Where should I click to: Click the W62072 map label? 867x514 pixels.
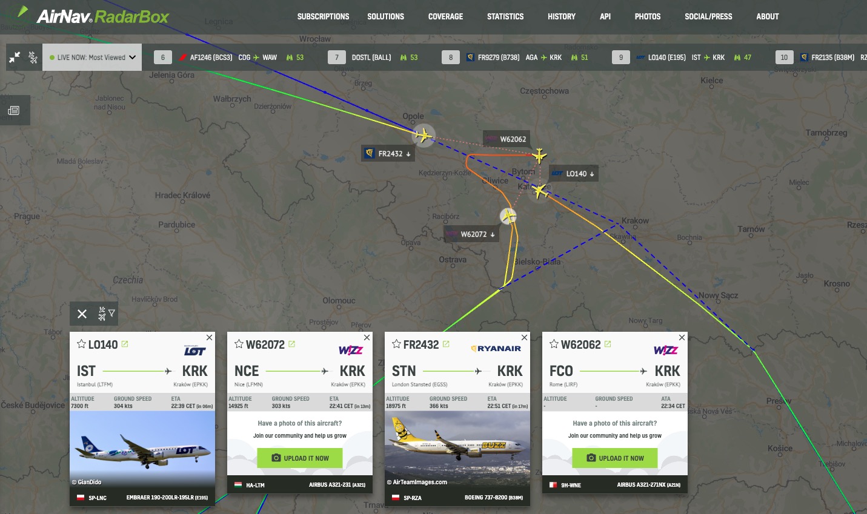tap(472, 234)
